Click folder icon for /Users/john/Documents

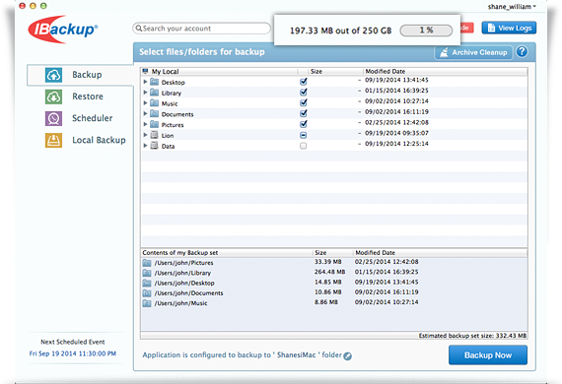tap(147, 293)
